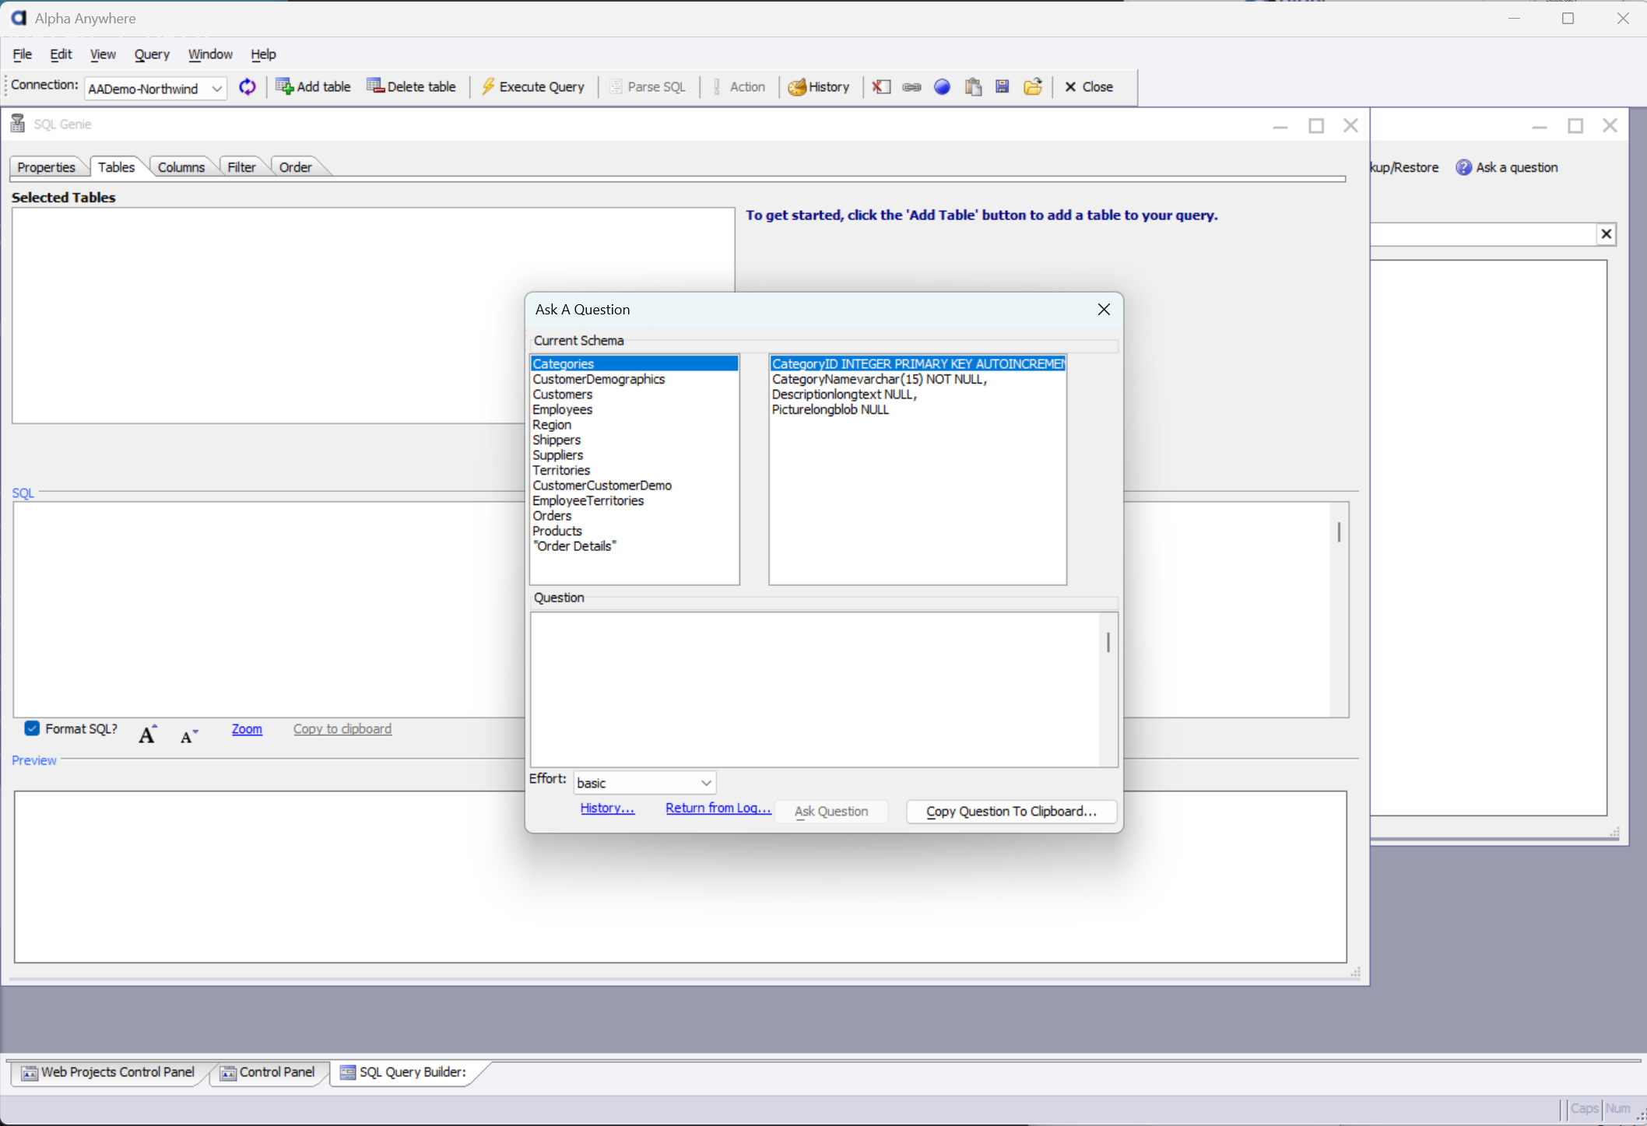This screenshot has height=1126, width=1647.
Task: Switch to the Columns tab
Action: pos(181,167)
